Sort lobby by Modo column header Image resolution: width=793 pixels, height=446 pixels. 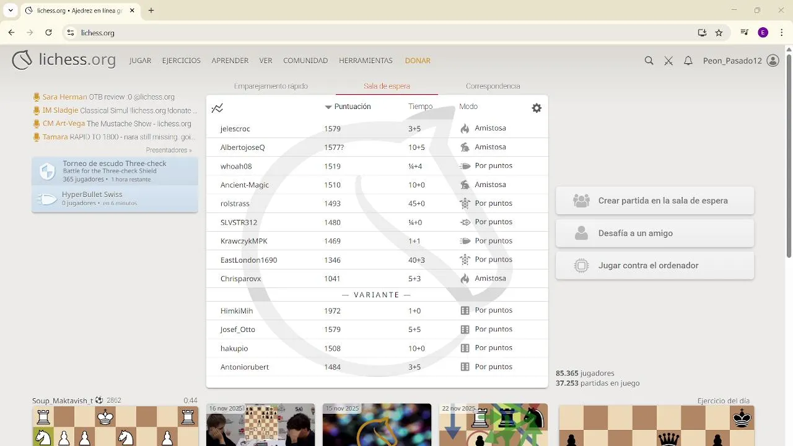point(468,107)
